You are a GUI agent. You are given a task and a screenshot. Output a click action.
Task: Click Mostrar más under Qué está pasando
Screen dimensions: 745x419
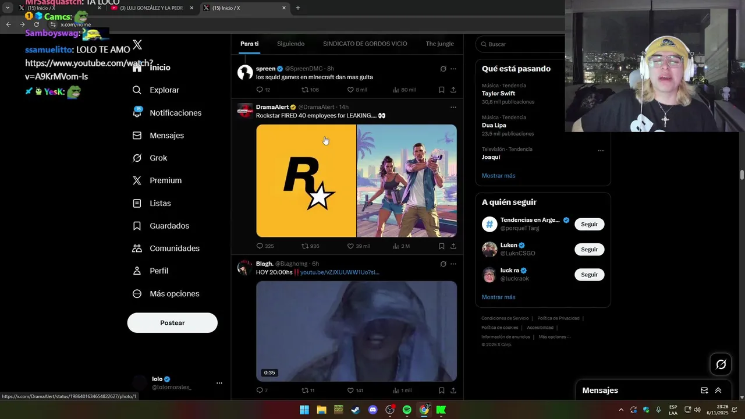498,176
